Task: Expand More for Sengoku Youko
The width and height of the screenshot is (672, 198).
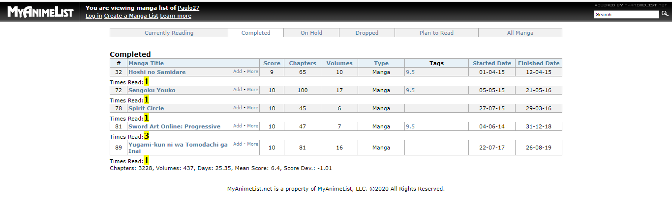Action: point(252,90)
